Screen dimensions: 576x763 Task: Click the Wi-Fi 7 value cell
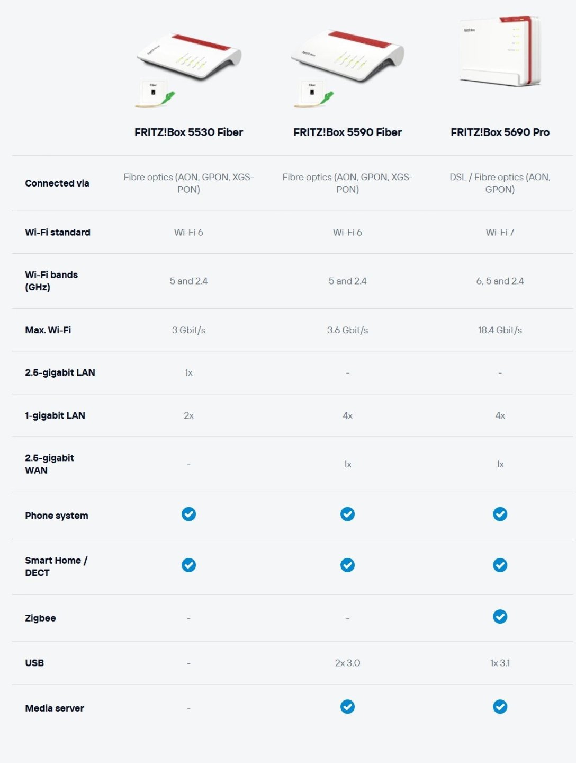(500, 232)
